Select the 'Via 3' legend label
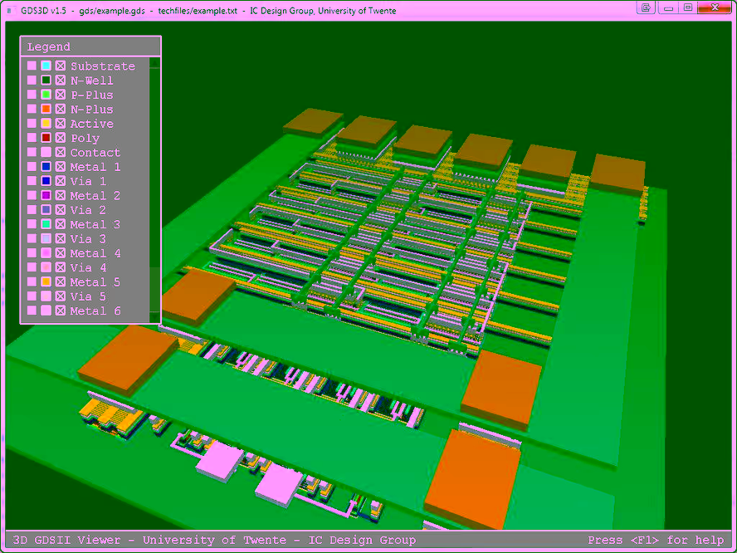Viewport: 737px width, 553px height. point(88,239)
